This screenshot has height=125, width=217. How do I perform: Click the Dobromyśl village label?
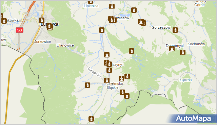[x=175, y=46]
